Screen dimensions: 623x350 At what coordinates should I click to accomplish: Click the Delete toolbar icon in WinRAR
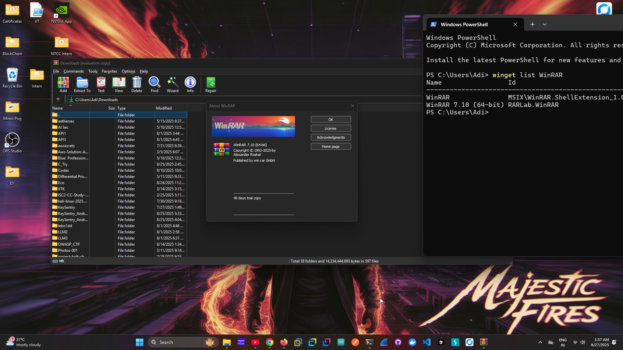tap(137, 85)
